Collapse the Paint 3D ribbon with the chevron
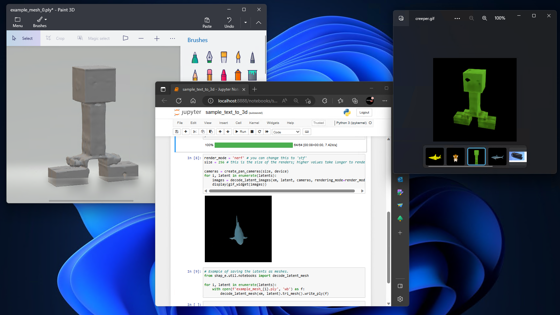This screenshot has width=560, height=315. coord(258,23)
